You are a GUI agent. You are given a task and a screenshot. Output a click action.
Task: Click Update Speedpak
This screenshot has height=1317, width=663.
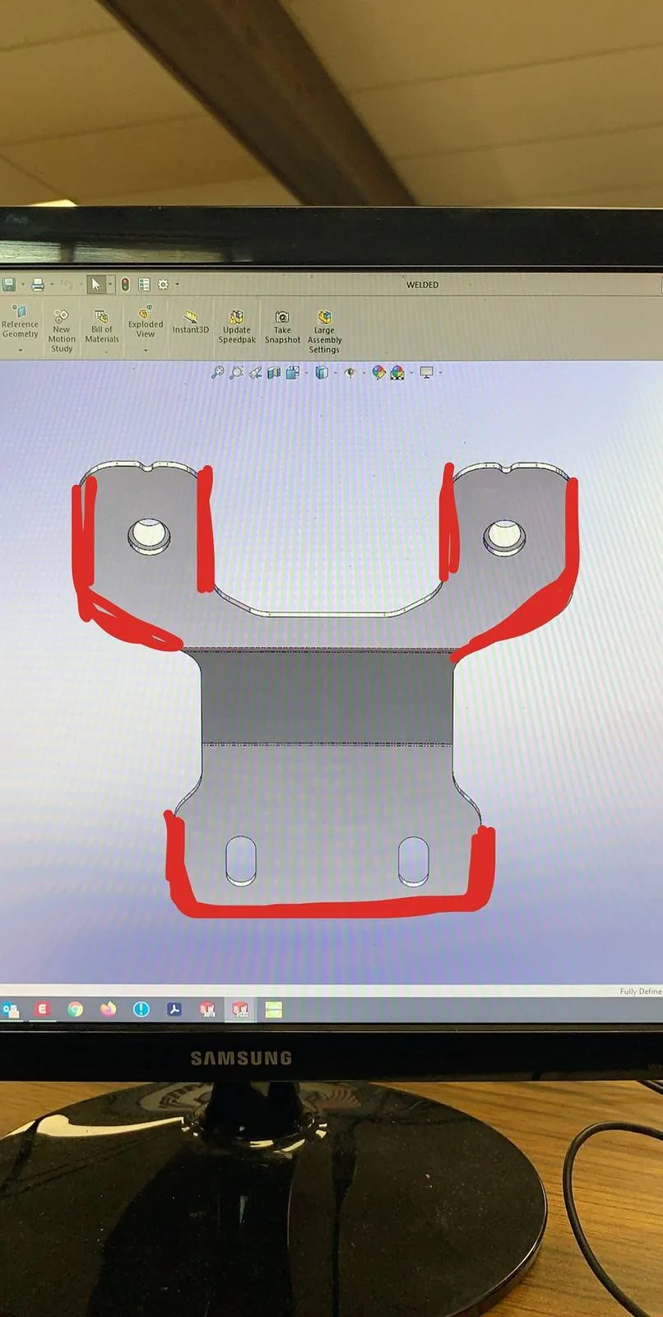point(237,327)
